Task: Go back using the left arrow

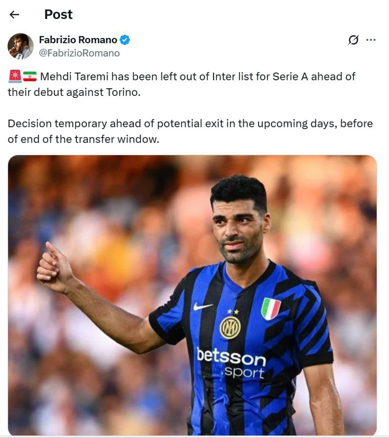Action: tap(14, 15)
